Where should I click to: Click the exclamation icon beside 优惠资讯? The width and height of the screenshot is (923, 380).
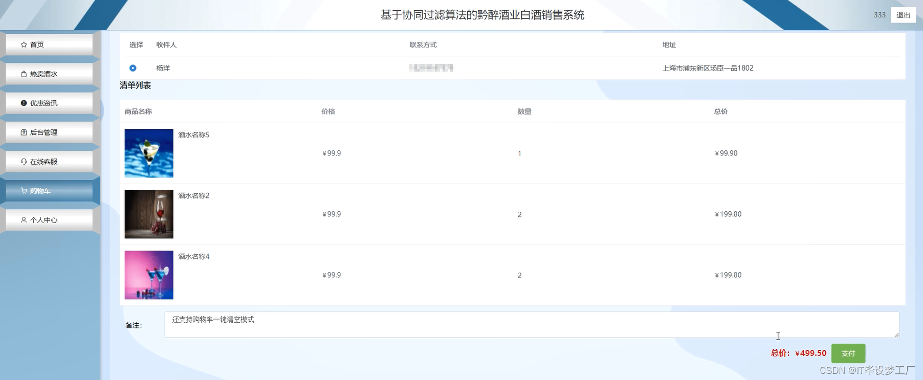point(24,103)
